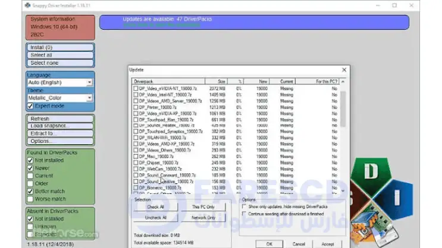Tick the DP_Printer_19000.7z checkbox

pyautogui.click(x=136, y=107)
